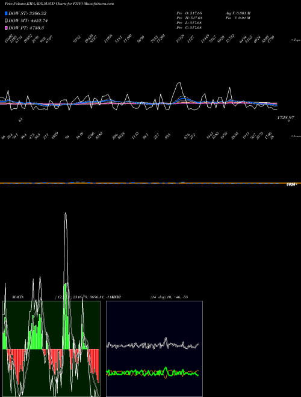Click the blue DOW ST legend swatch
This screenshot has width=301, height=397.
point(6,13)
